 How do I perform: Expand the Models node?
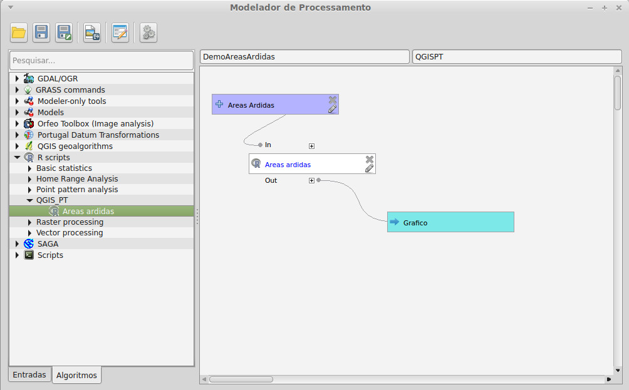[17, 112]
